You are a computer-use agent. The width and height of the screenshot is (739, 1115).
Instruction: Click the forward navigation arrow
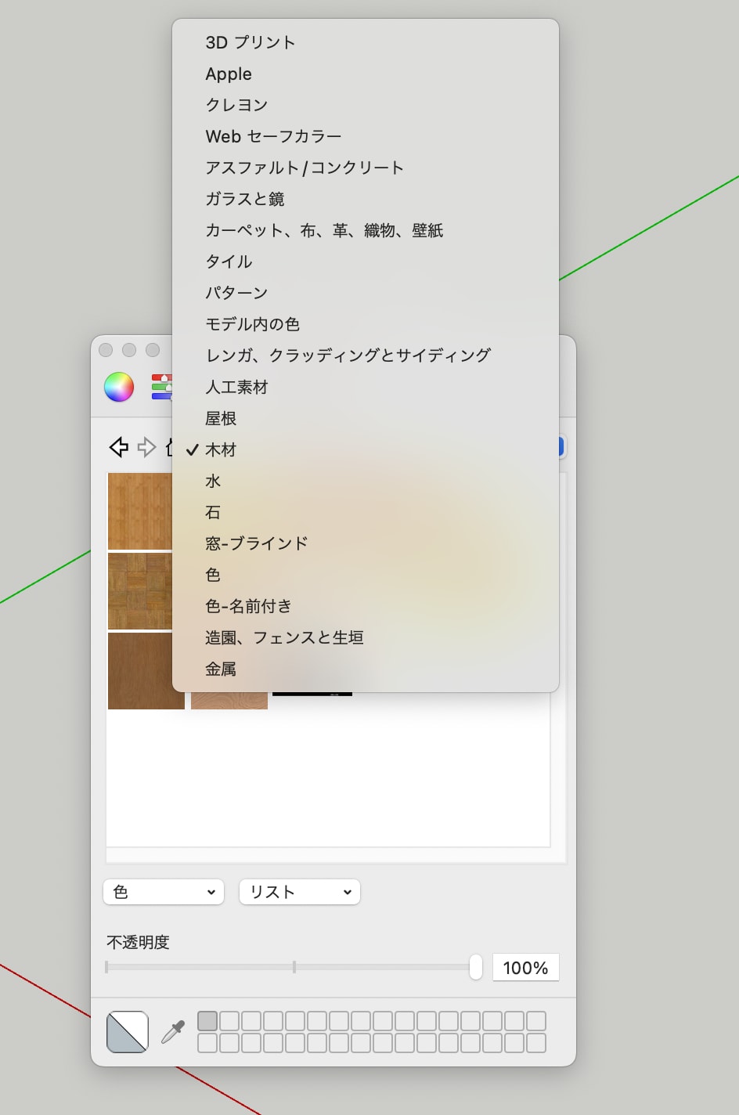pyautogui.click(x=147, y=447)
